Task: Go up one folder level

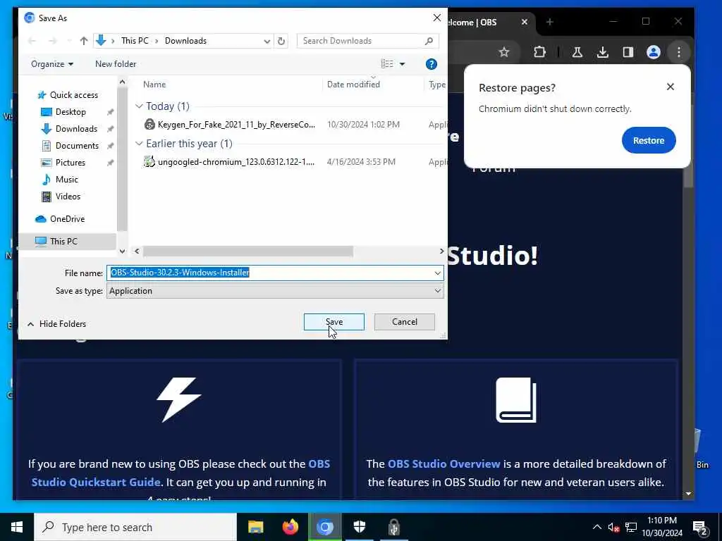Action: tap(83, 41)
